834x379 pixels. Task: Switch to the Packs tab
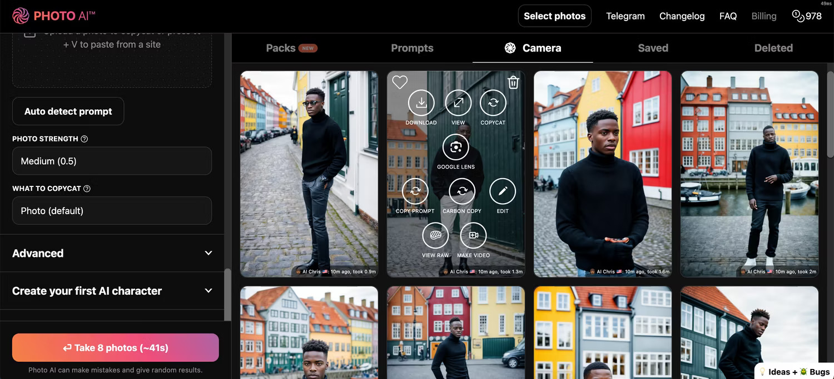click(291, 48)
